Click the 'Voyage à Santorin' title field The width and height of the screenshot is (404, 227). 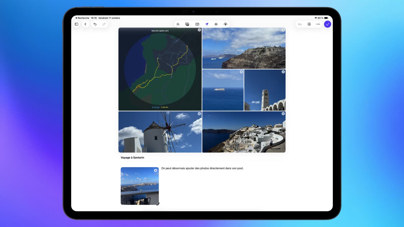tap(133, 158)
